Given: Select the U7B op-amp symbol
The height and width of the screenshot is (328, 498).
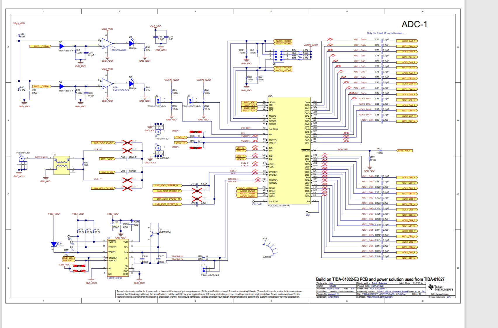Looking at the screenshot, I should [107, 84].
